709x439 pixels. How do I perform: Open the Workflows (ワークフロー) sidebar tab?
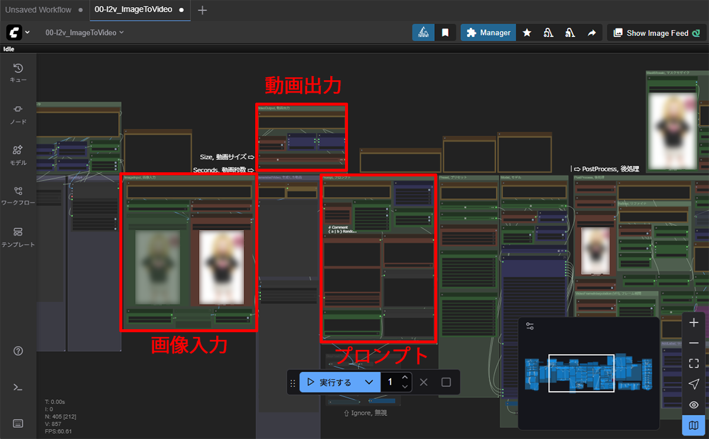point(18,195)
